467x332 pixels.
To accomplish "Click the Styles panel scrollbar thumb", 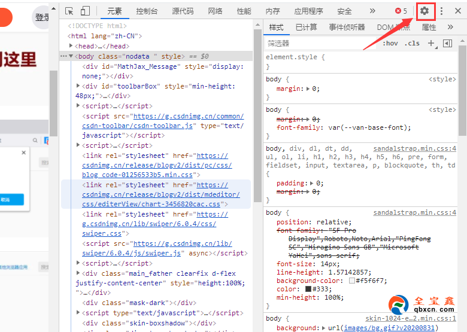I will tap(463, 91).
